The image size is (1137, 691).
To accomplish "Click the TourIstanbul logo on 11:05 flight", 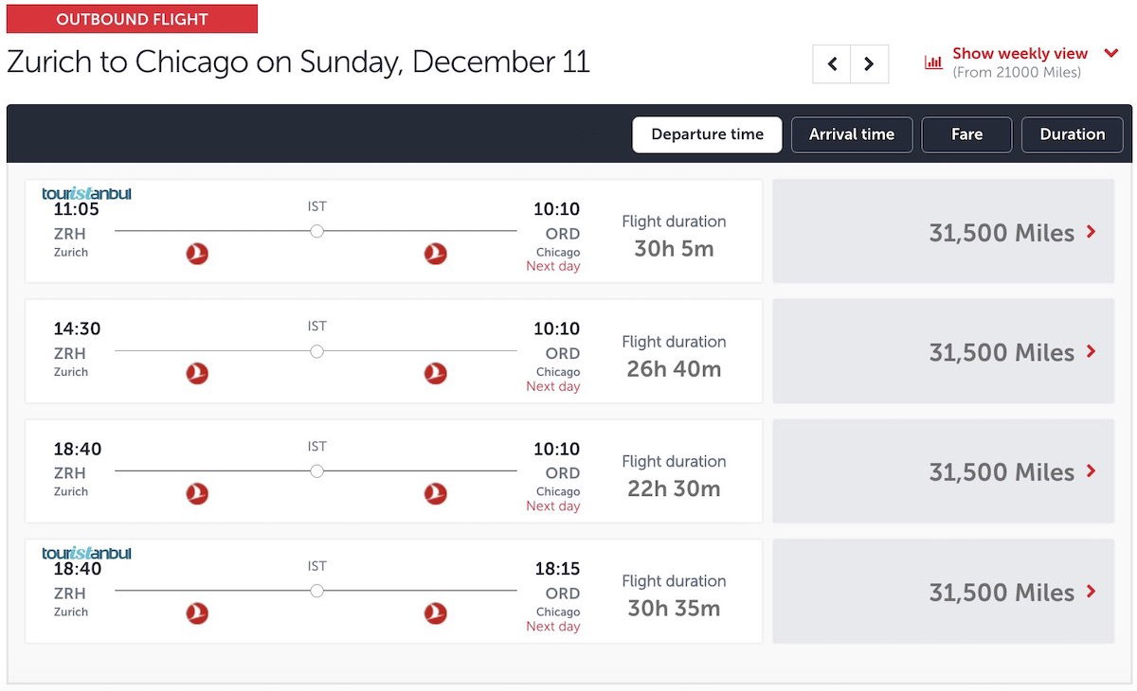I will [86, 193].
